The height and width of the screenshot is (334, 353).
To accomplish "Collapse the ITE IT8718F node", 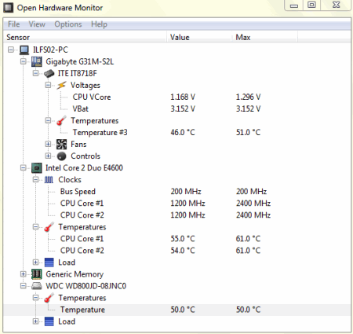I will click(35, 73).
